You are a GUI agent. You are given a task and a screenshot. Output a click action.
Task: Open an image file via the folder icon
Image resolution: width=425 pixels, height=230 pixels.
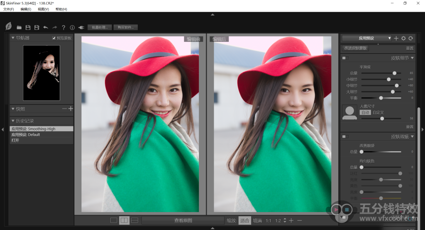[19, 27]
